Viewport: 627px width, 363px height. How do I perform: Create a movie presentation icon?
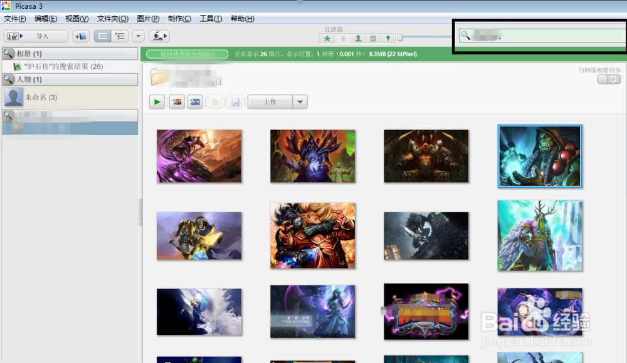point(195,102)
